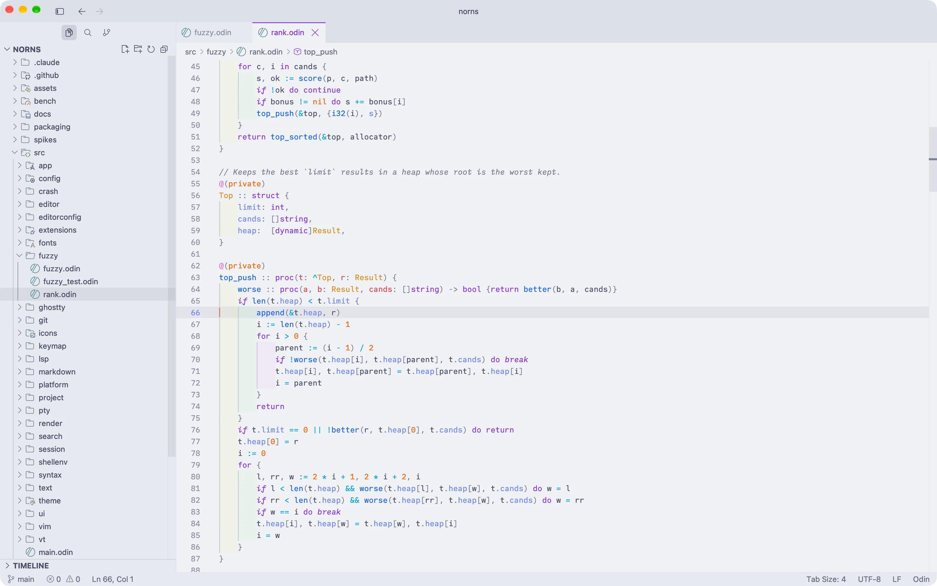
Task: Click Ln 66, Col 1 position indicator
Action: click(x=113, y=579)
